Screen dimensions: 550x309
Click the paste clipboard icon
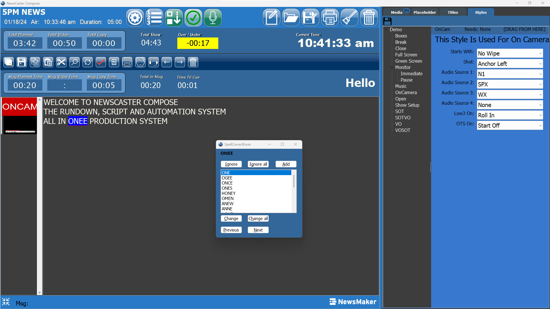(48, 62)
